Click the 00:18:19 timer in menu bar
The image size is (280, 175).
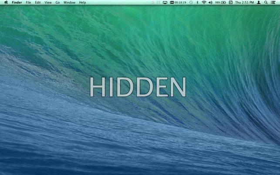178,3
